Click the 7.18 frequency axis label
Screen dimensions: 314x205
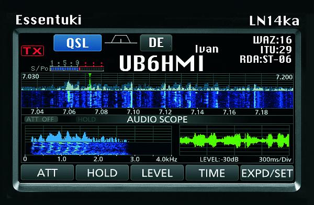pos(262,112)
